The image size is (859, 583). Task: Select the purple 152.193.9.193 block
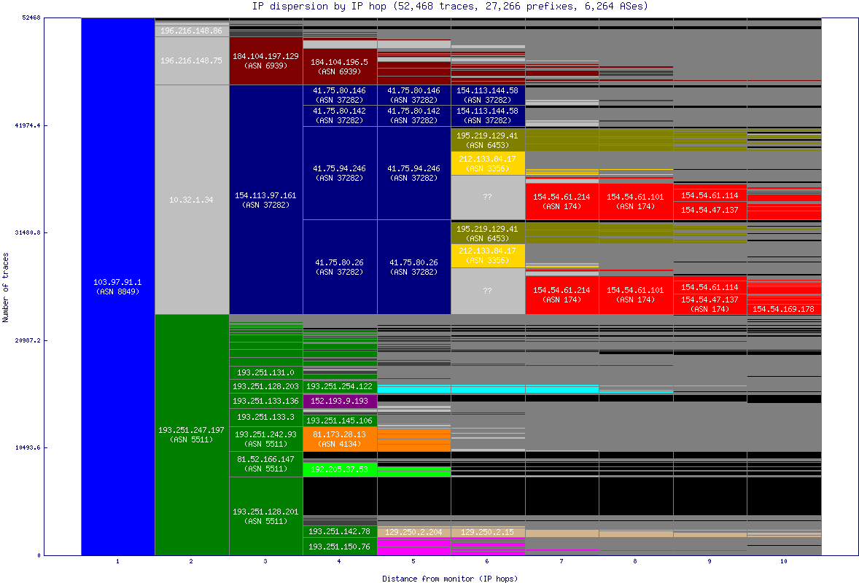[339, 401]
